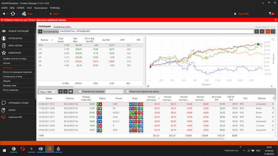Select the SB position row
Image resolution: width=278 pixels, height=156 pixels.
point(90,65)
